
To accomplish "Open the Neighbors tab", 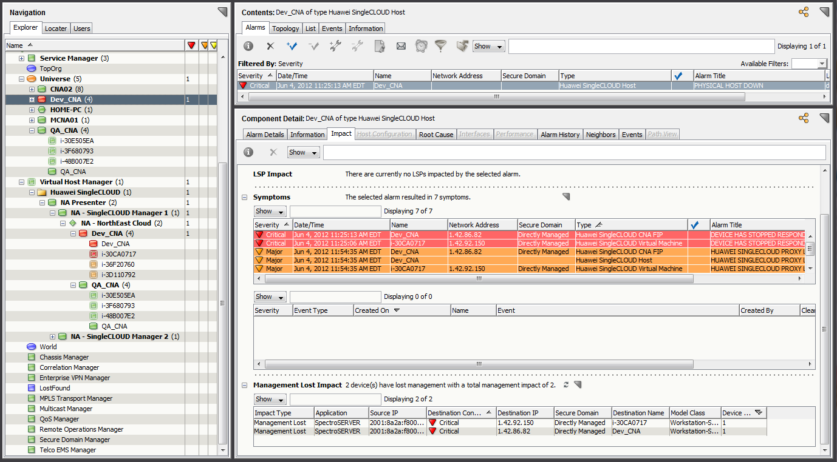I will tap(601, 134).
